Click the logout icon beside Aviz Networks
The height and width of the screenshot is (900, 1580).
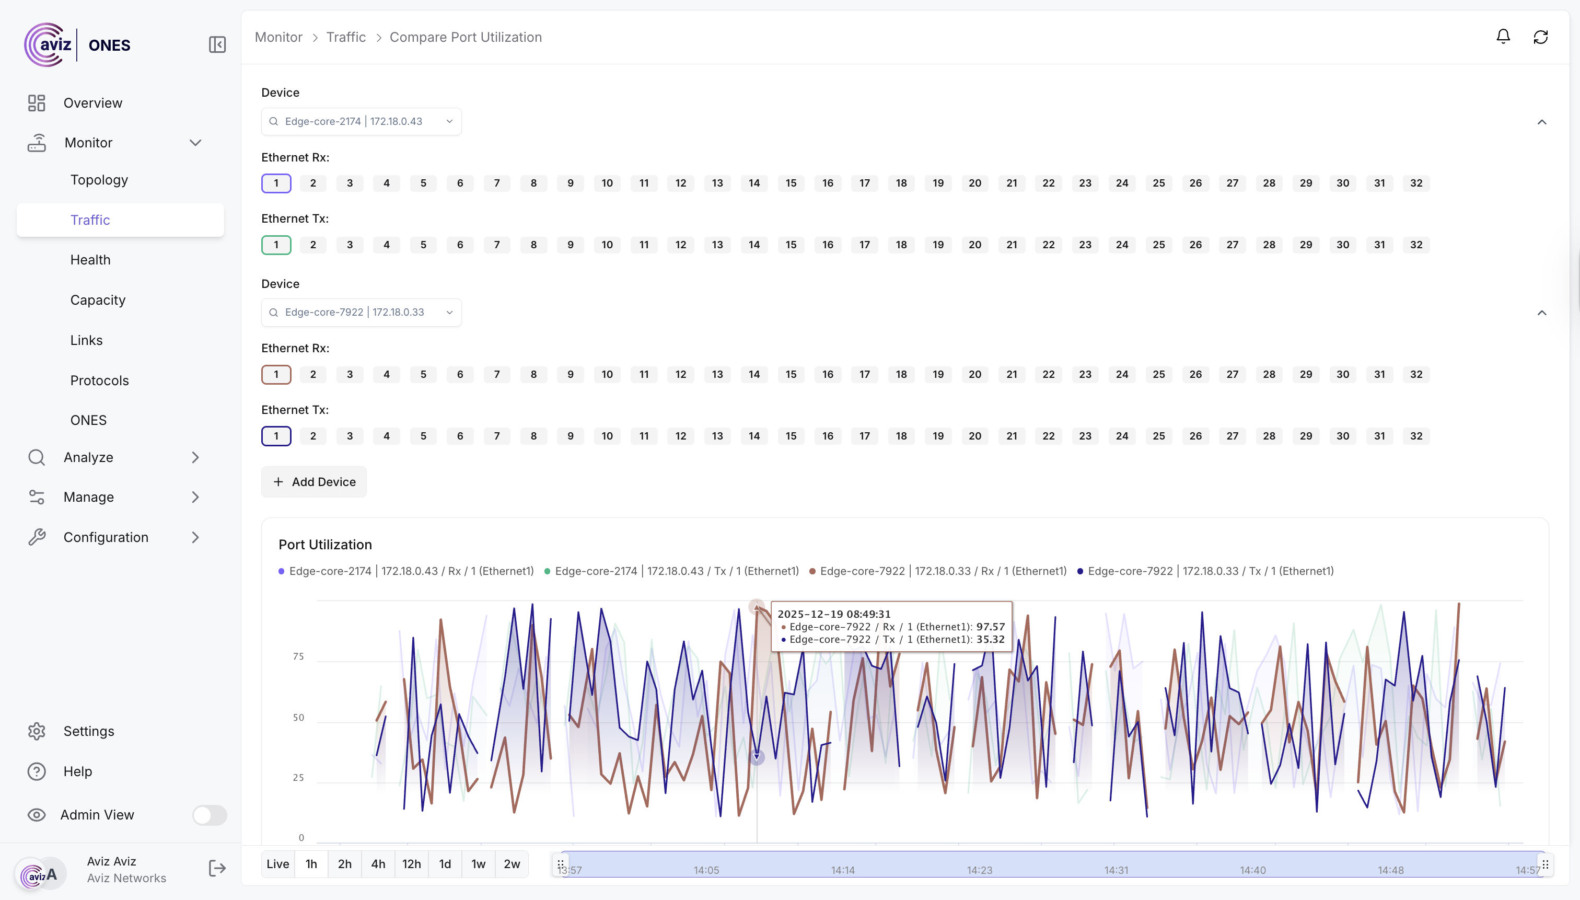coord(217,869)
